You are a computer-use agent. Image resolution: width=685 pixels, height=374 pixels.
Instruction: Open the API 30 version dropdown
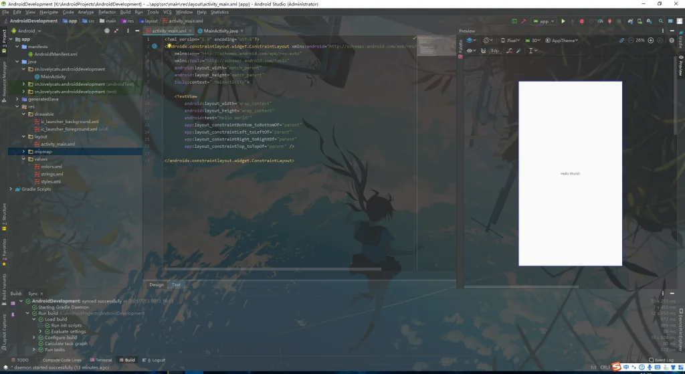coord(532,40)
